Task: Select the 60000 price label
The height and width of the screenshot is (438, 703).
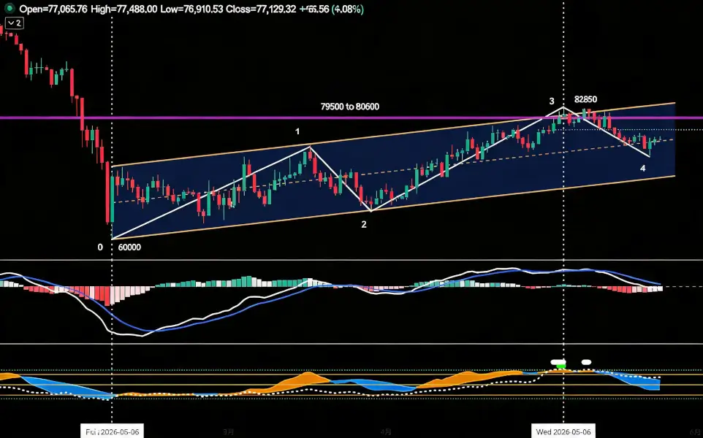Action: [129, 247]
